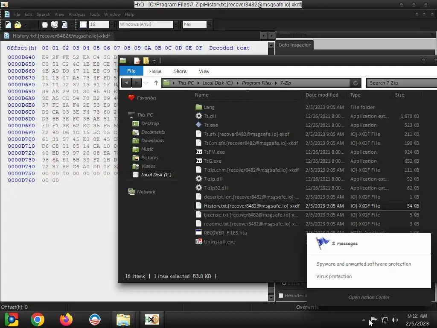Click Virus protection message in the popup

pos(334,276)
